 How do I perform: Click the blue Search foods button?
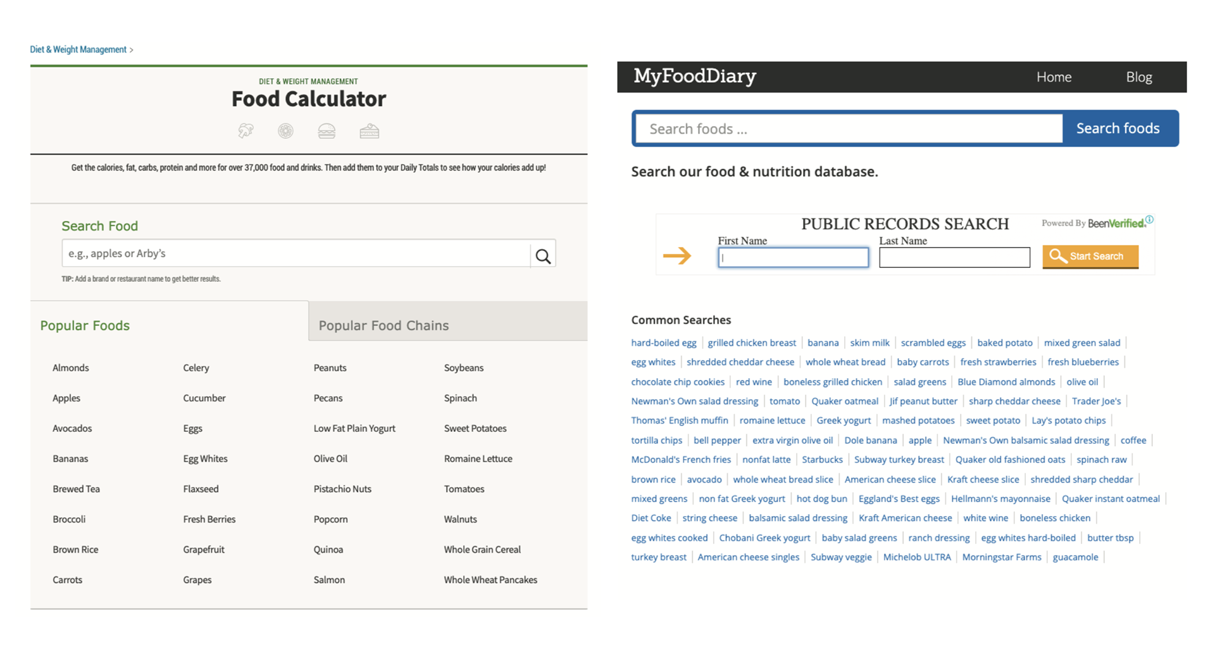[1118, 129]
